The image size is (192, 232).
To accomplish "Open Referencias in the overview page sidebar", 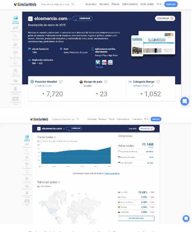I will click(x=15, y=29).
